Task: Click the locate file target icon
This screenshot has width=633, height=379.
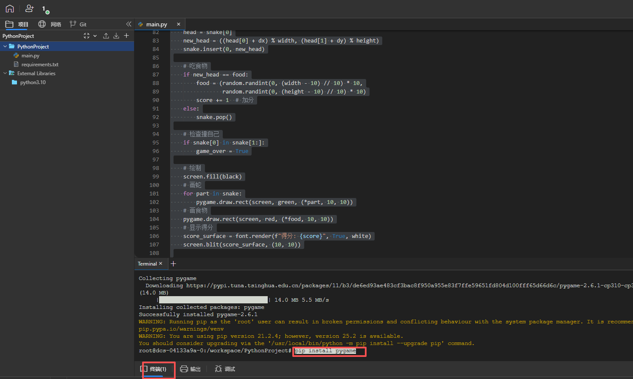Action: click(87, 36)
